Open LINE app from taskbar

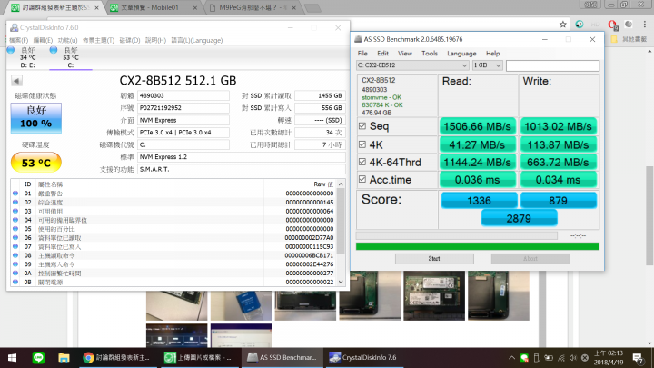click(38, 358)
